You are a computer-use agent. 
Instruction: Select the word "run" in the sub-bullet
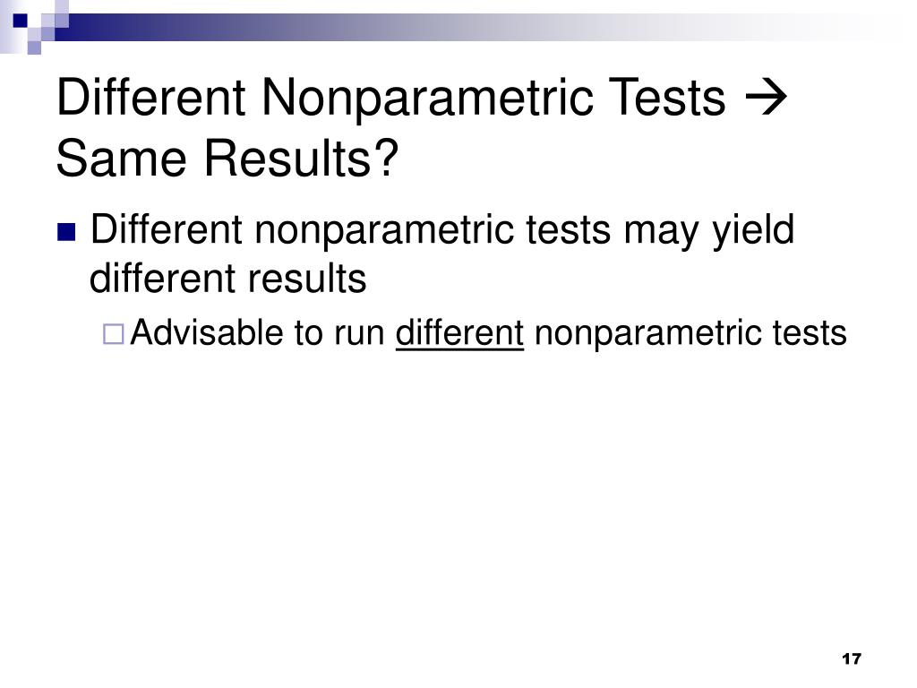359,335
